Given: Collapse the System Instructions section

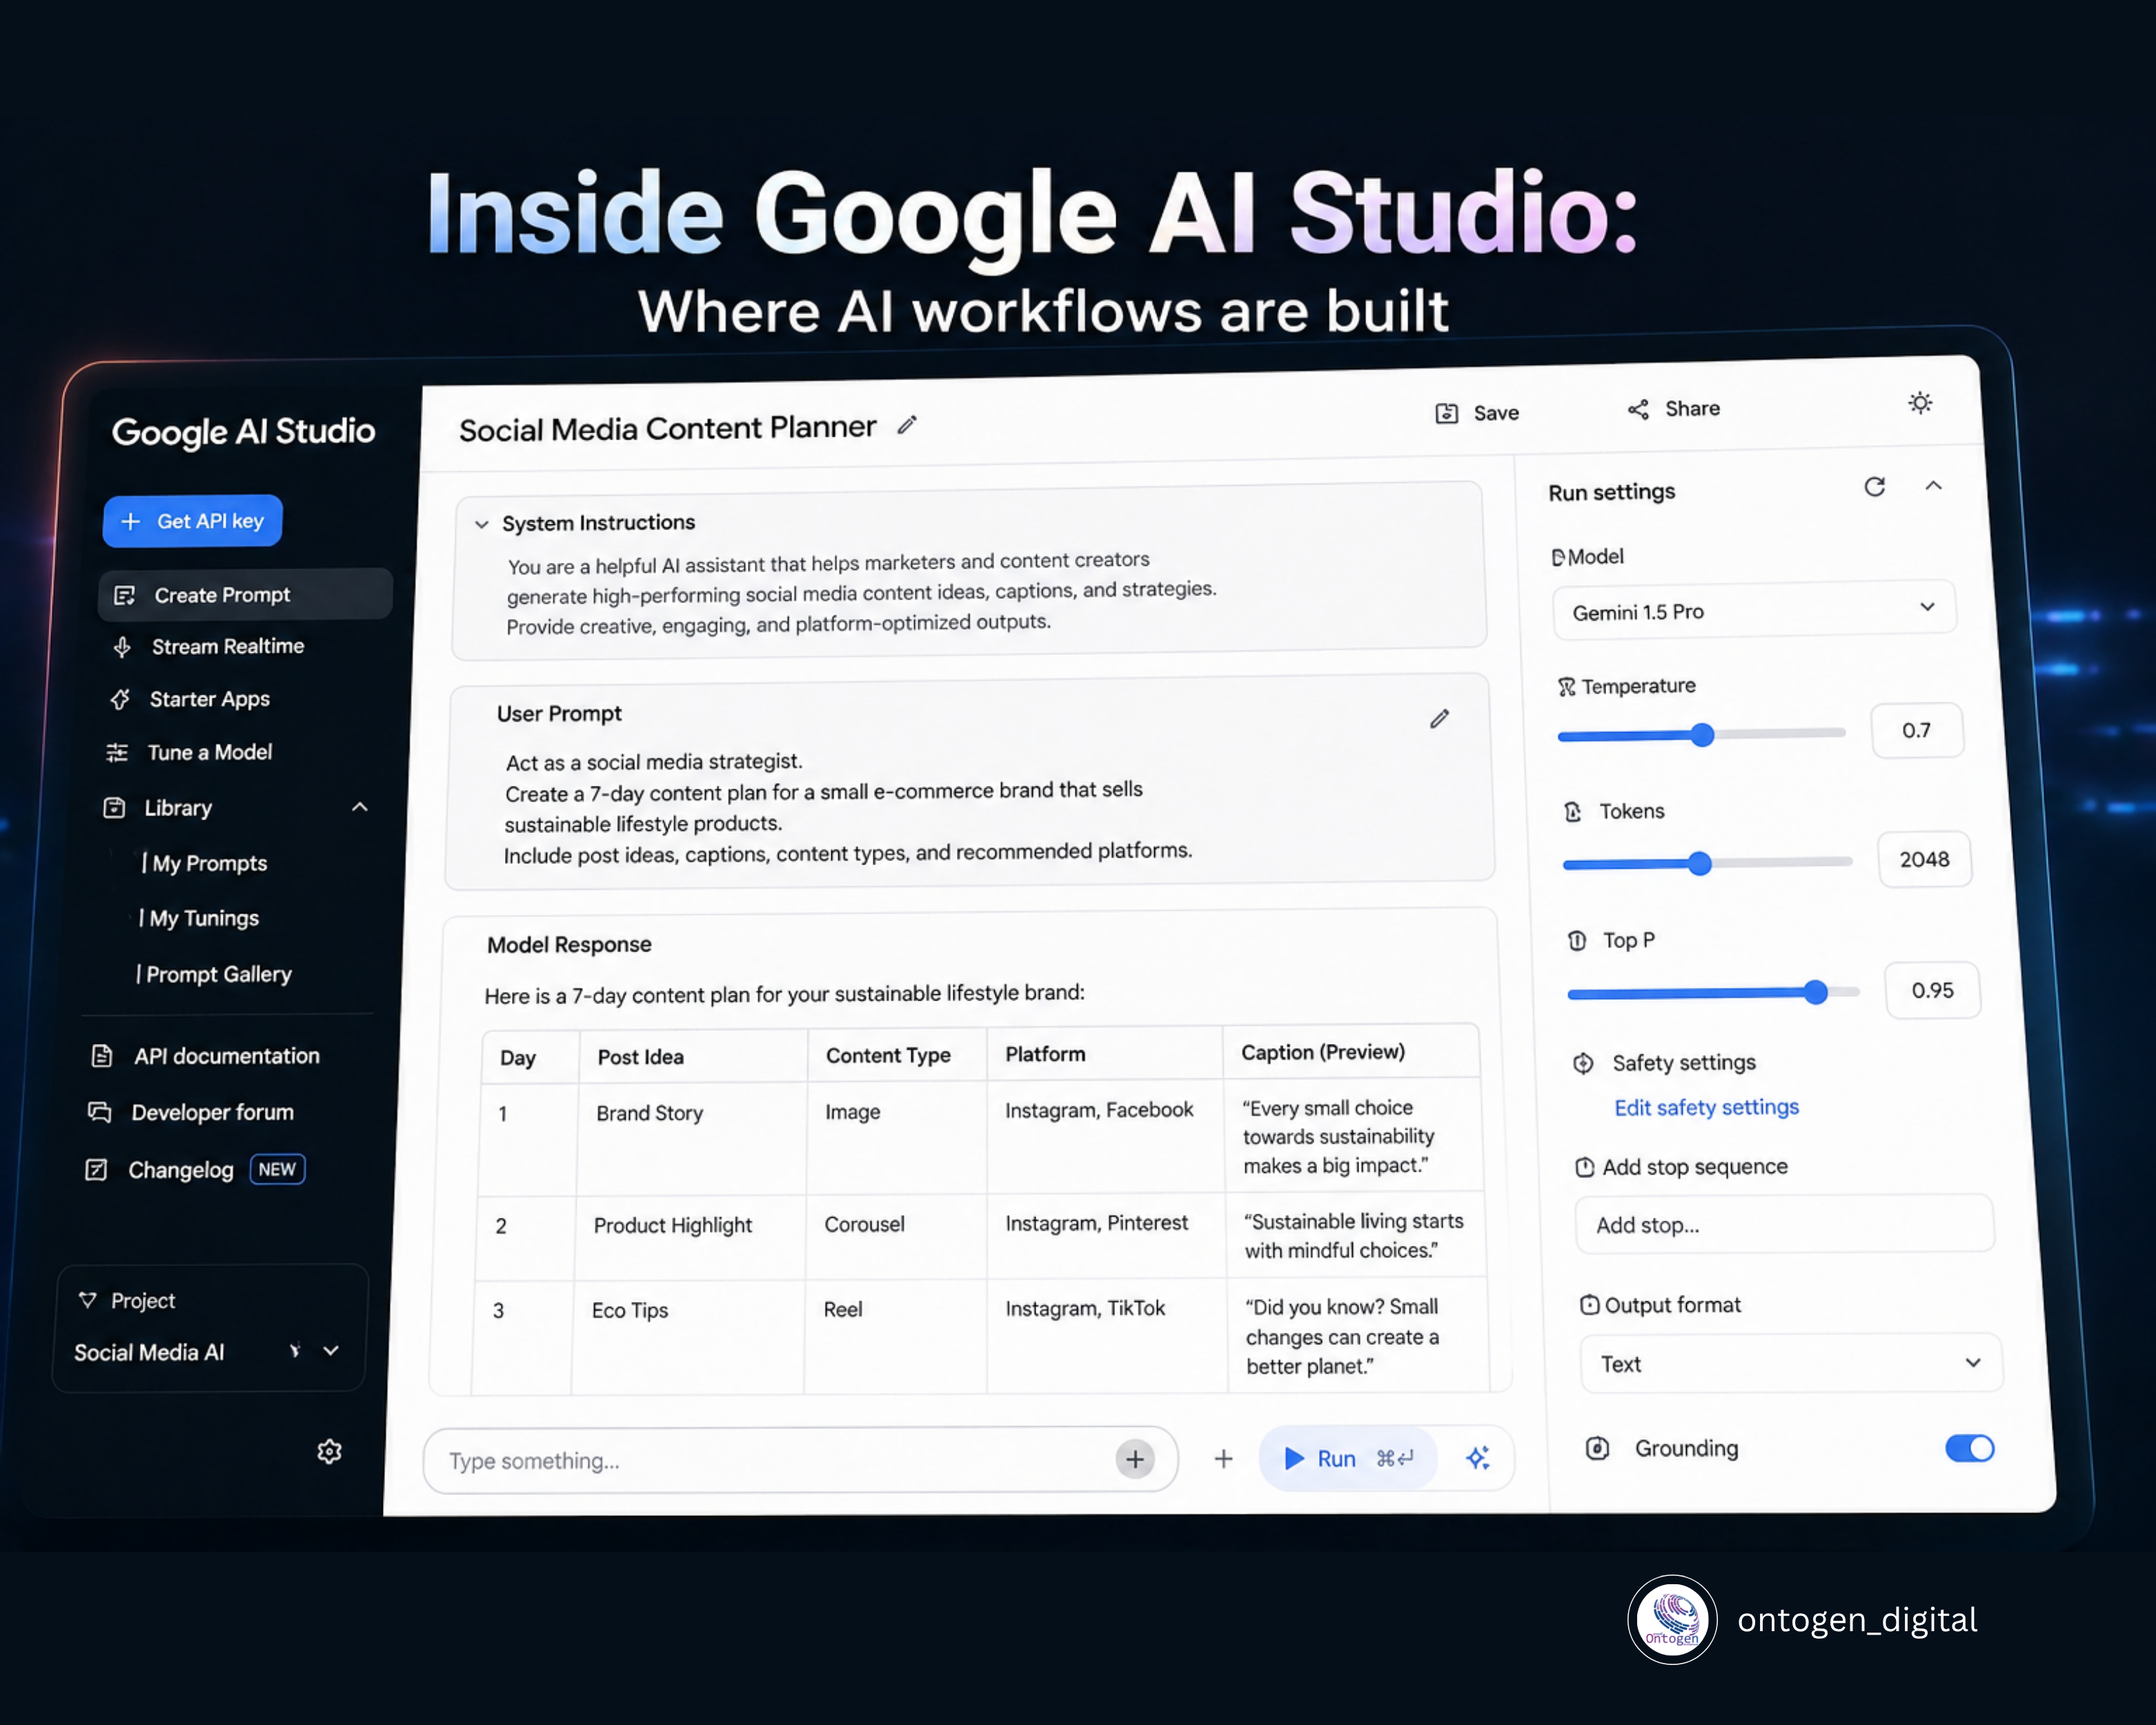Looking at the screenshot, I should [x=482, y=524].
